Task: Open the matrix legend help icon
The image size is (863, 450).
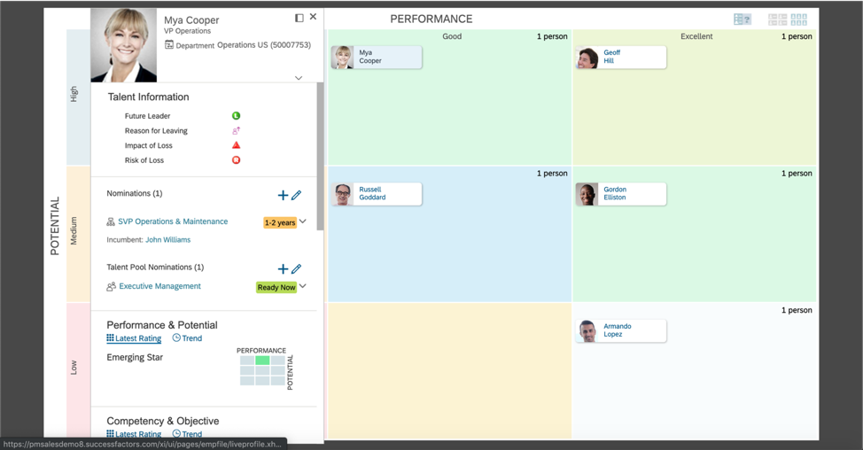Action: pyautogui.click(x=742, y=19)
